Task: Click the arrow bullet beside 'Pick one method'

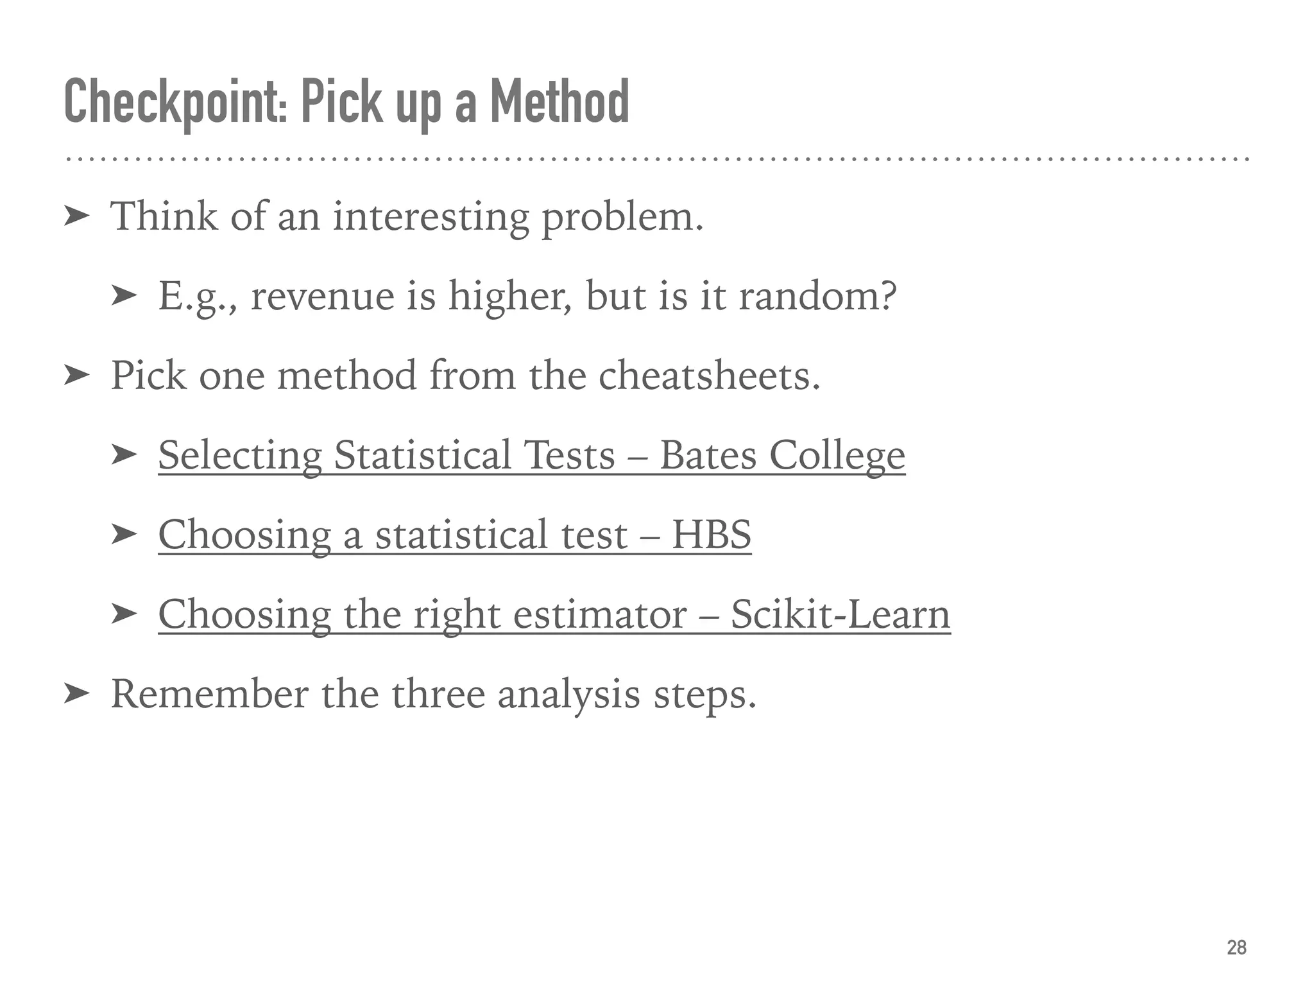Action: [x=76, y=376]
